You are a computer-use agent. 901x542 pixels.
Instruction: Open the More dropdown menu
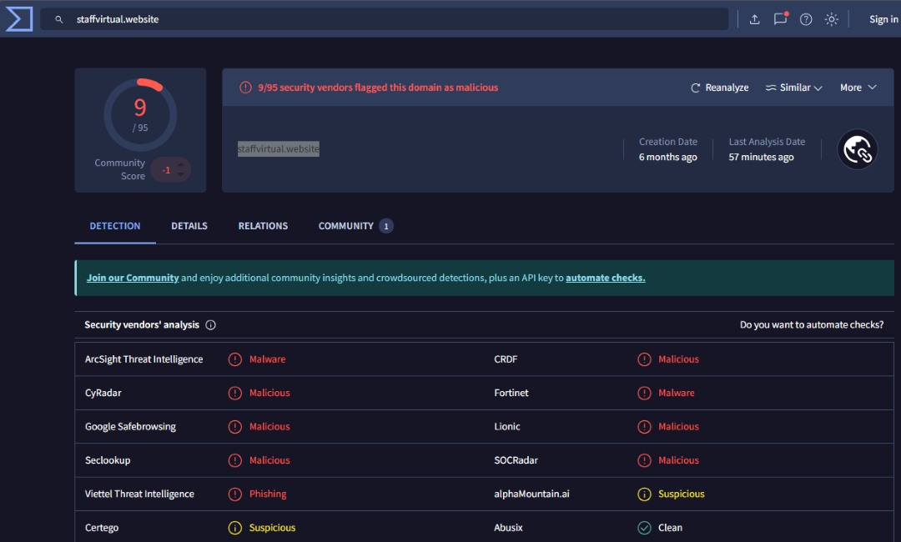[858, 88]
